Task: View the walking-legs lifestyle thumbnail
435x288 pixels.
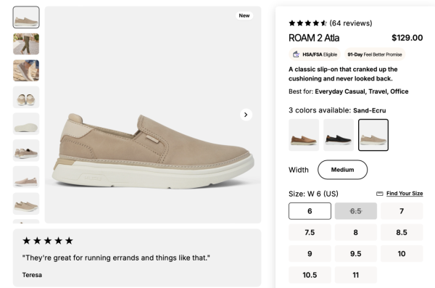Action: point(26,44)
